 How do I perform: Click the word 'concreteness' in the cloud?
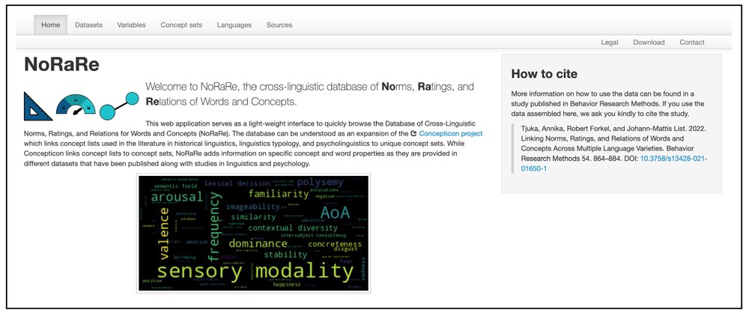(x=335, y=245)
